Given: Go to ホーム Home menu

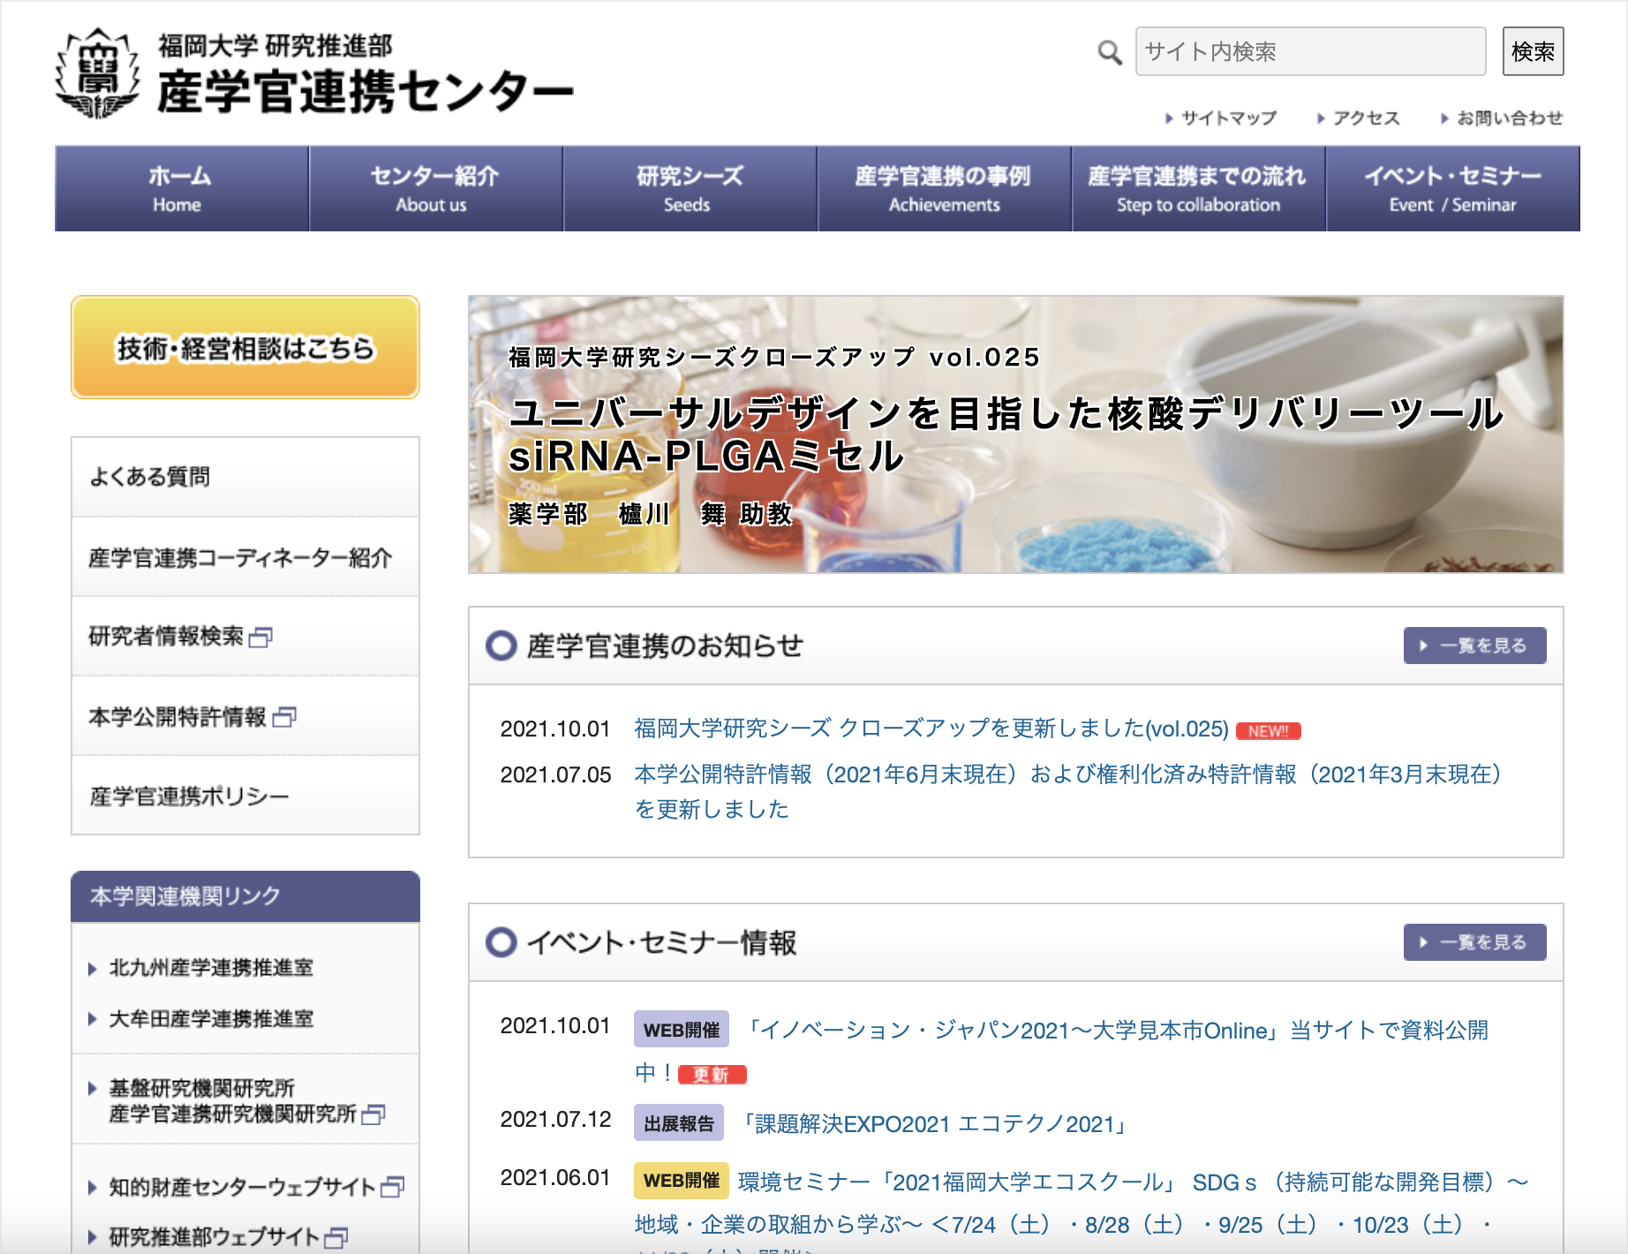Looking at the screenshot, I should click(x=182, y=189).
